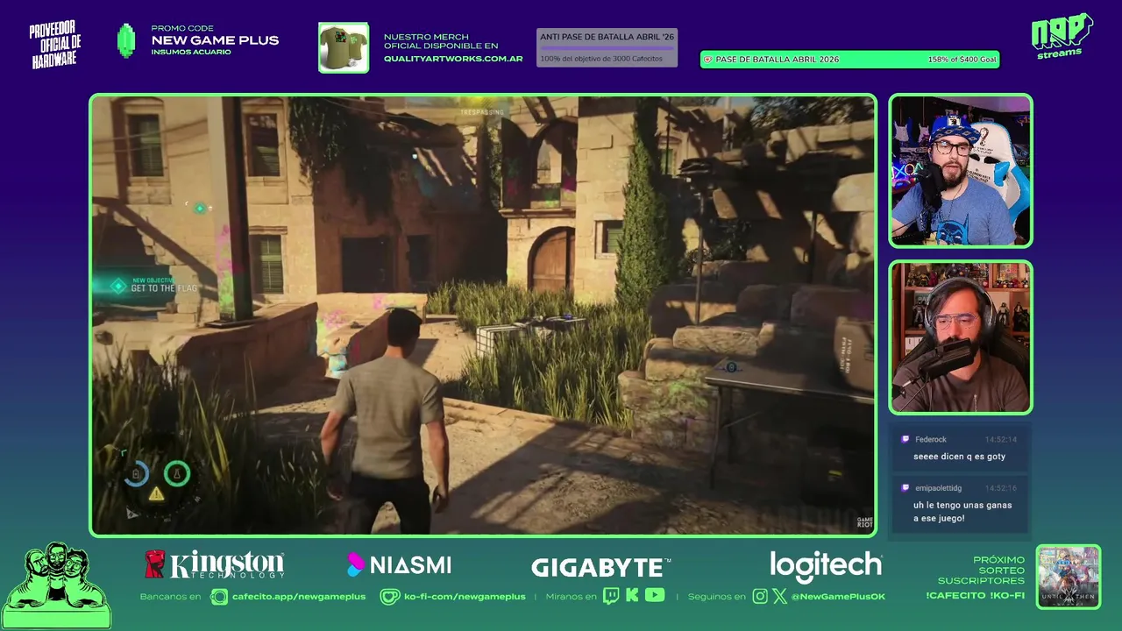Click the 14:52:16 chat timestamp
Screen dimensions: 1122x631
coord(1000,488)
